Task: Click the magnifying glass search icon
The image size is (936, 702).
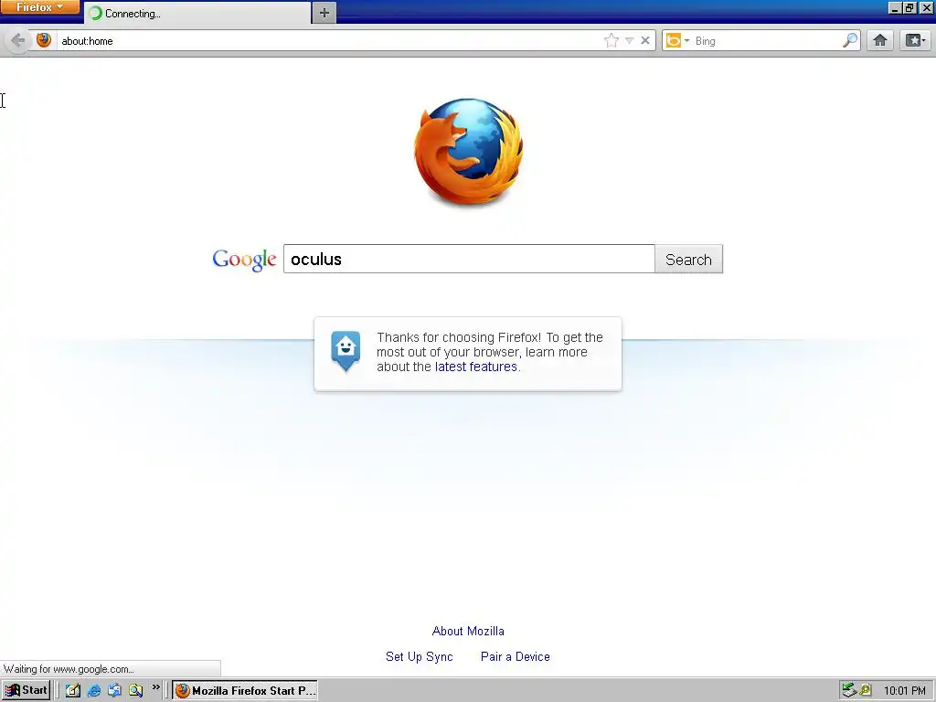Action: pyautogui.click(x=850, y=40)
